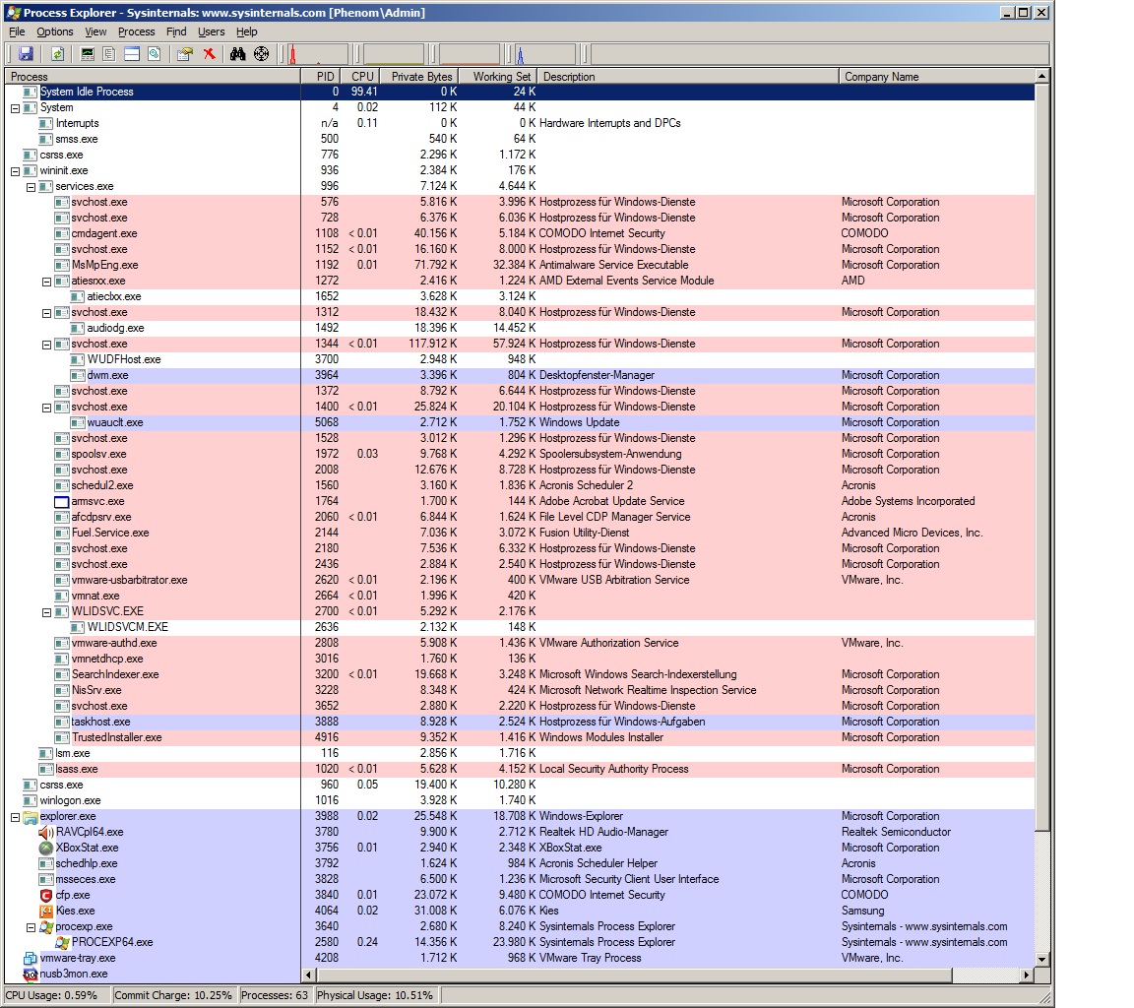Open process Properties toolbar icon

[x=185, y=54]
